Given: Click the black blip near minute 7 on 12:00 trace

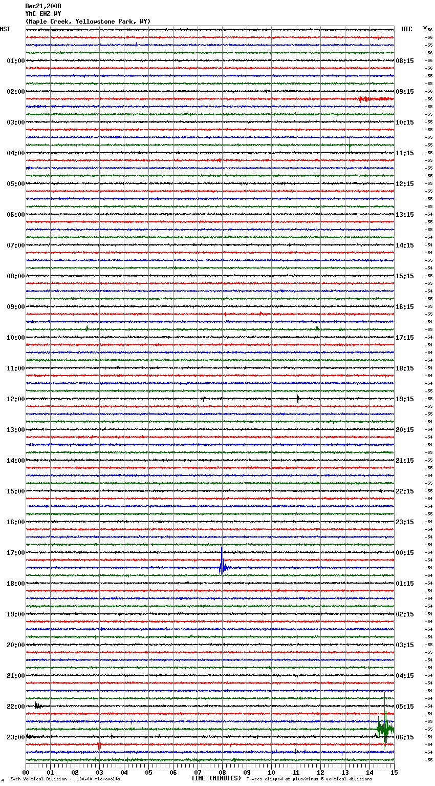Looking at the screenshot, I should pyautogui.click(x=203, y=398).
